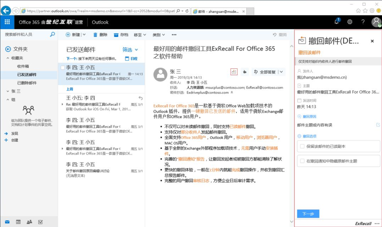Open notifications bell in header

pyautogui.click(x=337, y=21)
